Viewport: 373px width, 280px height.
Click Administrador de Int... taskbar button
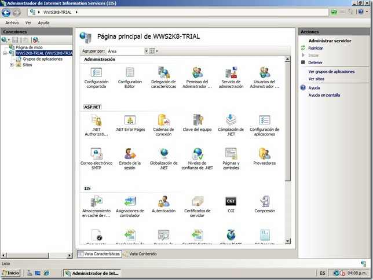[x=93, y=273]
